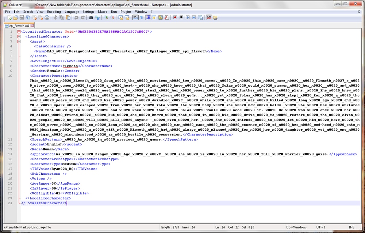This screenshot has width=365, height=233.
Task: Close the epi_flemeth.xml tab
Action: coord(32,26)
